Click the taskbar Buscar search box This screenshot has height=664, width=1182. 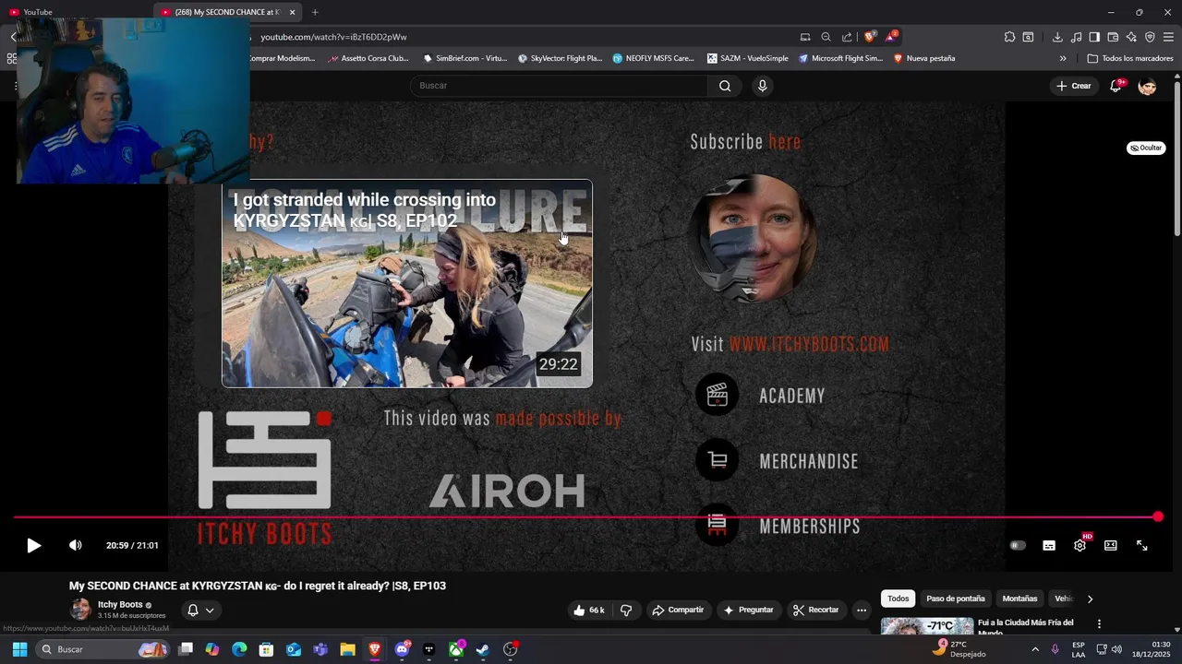coord(103,649)
